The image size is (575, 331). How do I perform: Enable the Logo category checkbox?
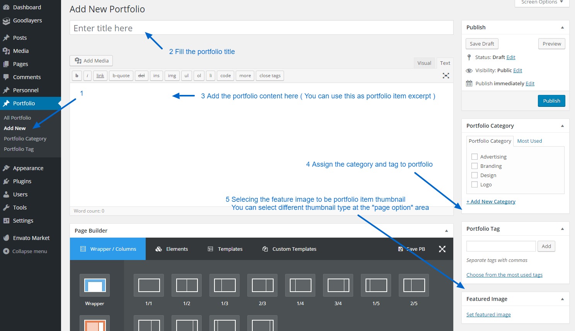475,184
